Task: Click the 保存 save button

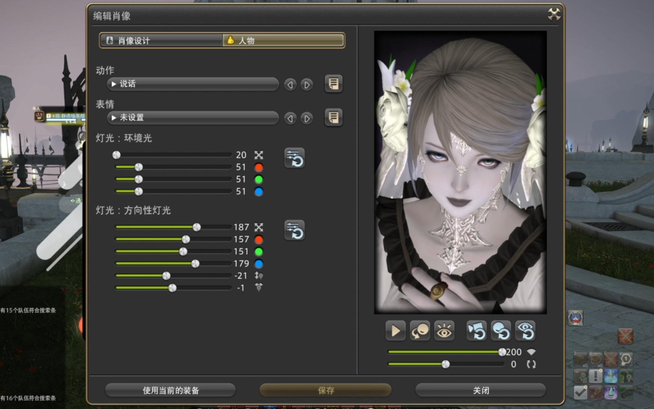Action: pos(325,390)
